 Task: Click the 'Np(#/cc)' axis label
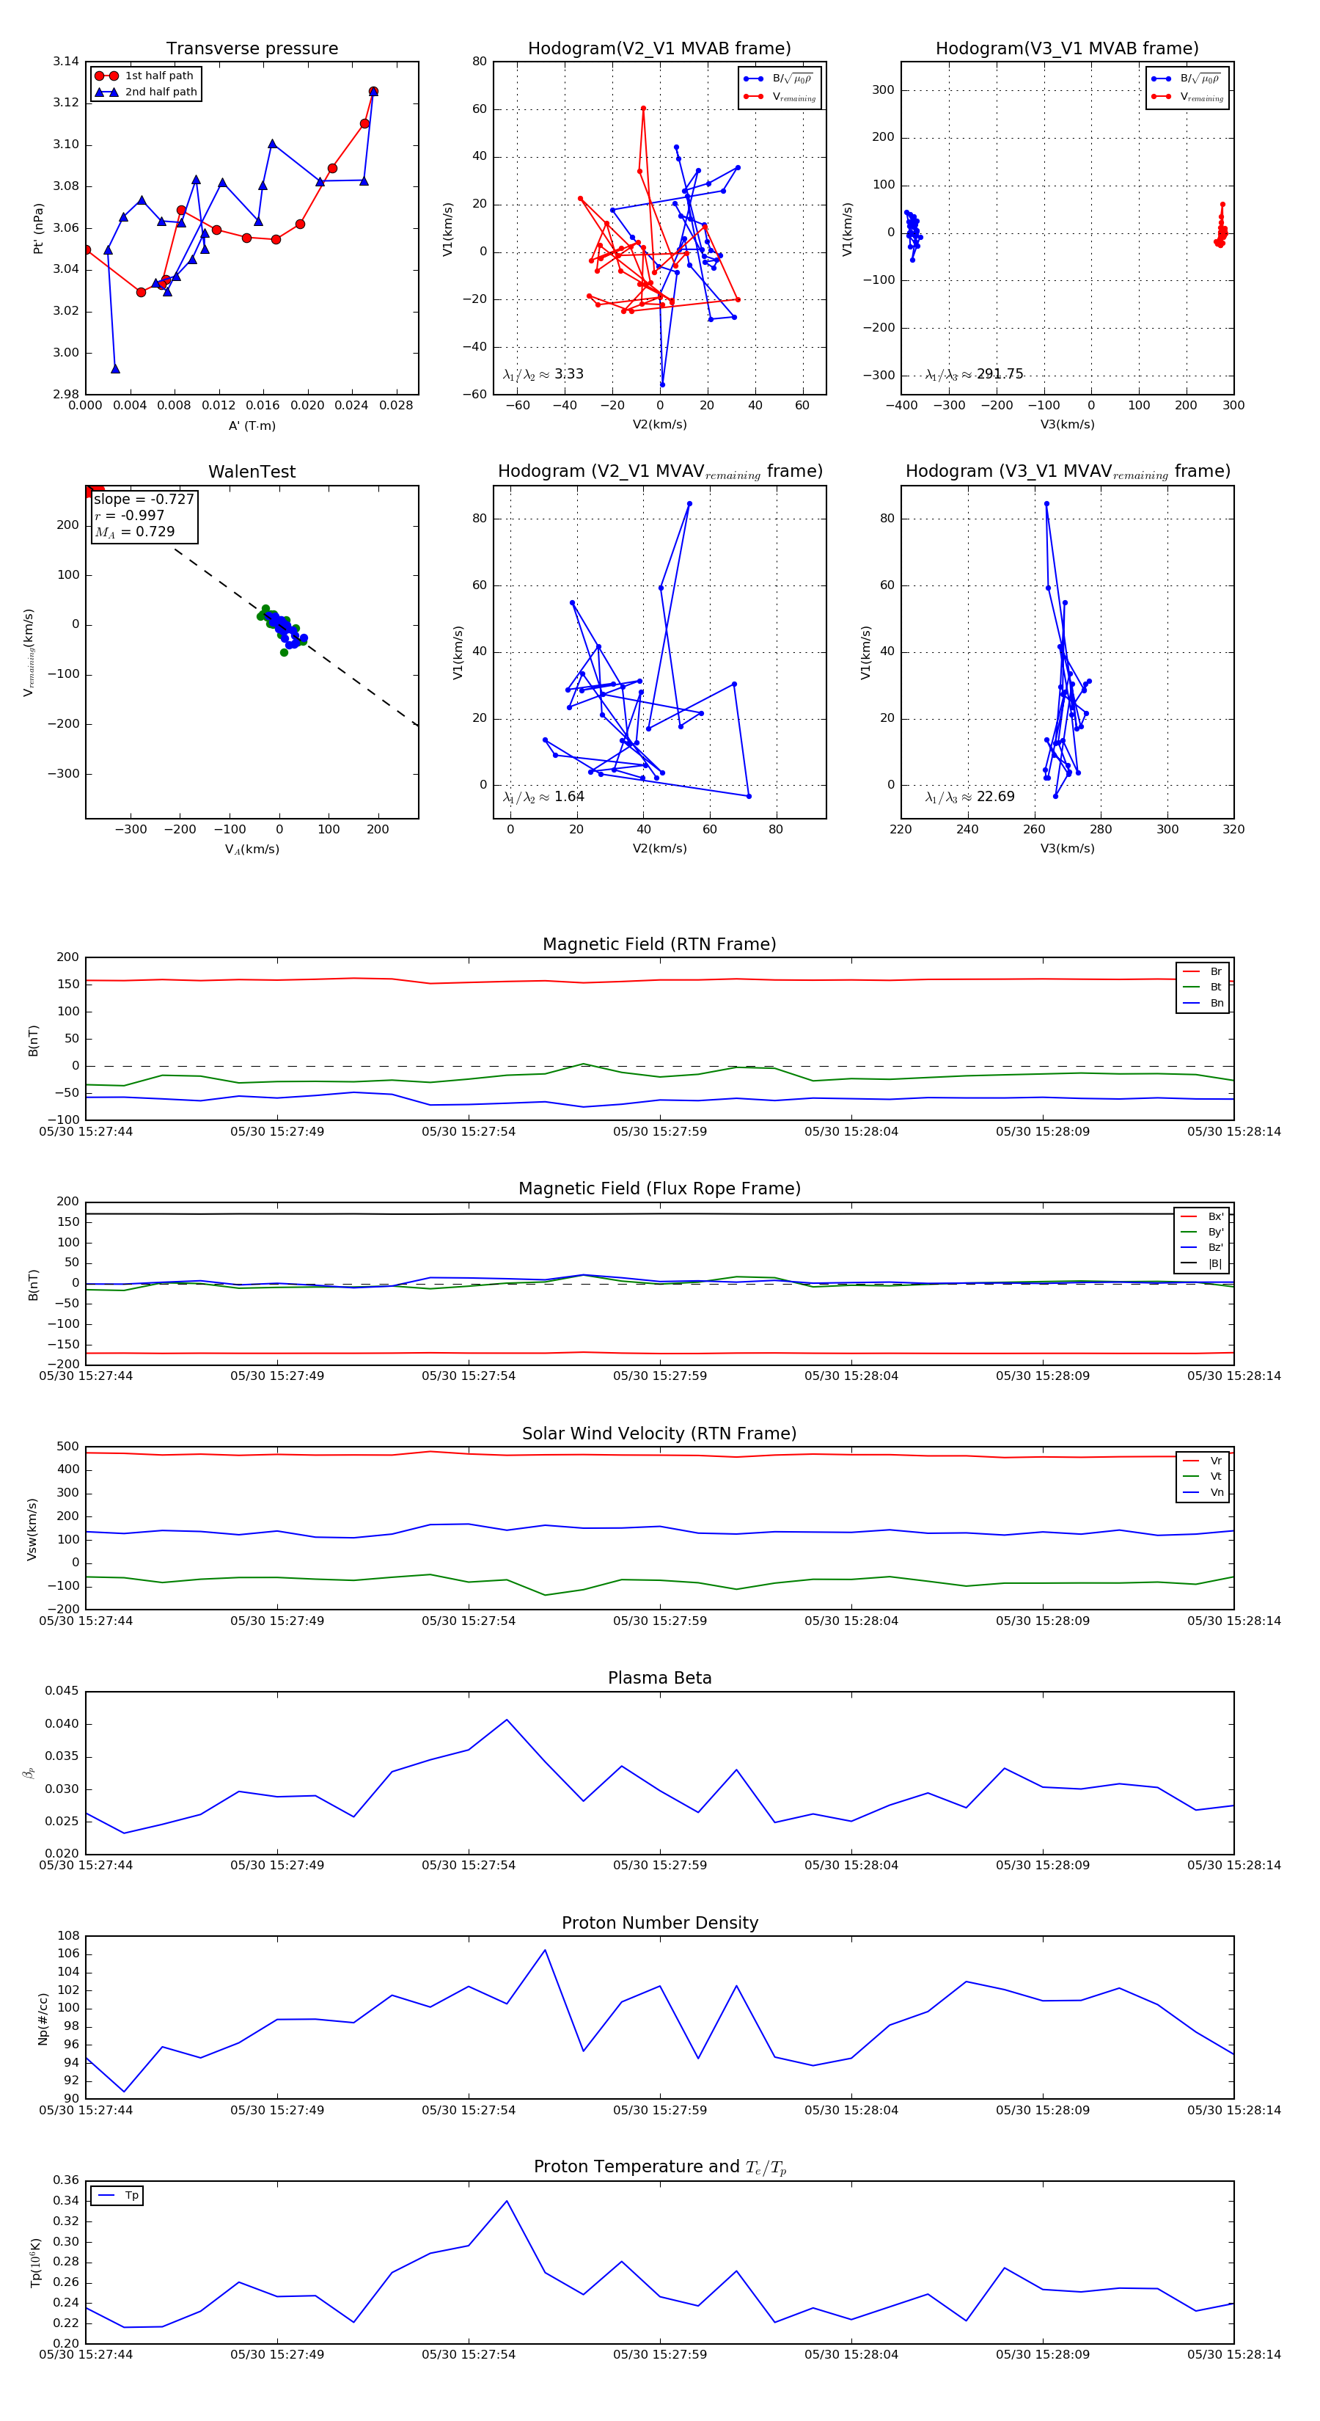click(43, 2017)
